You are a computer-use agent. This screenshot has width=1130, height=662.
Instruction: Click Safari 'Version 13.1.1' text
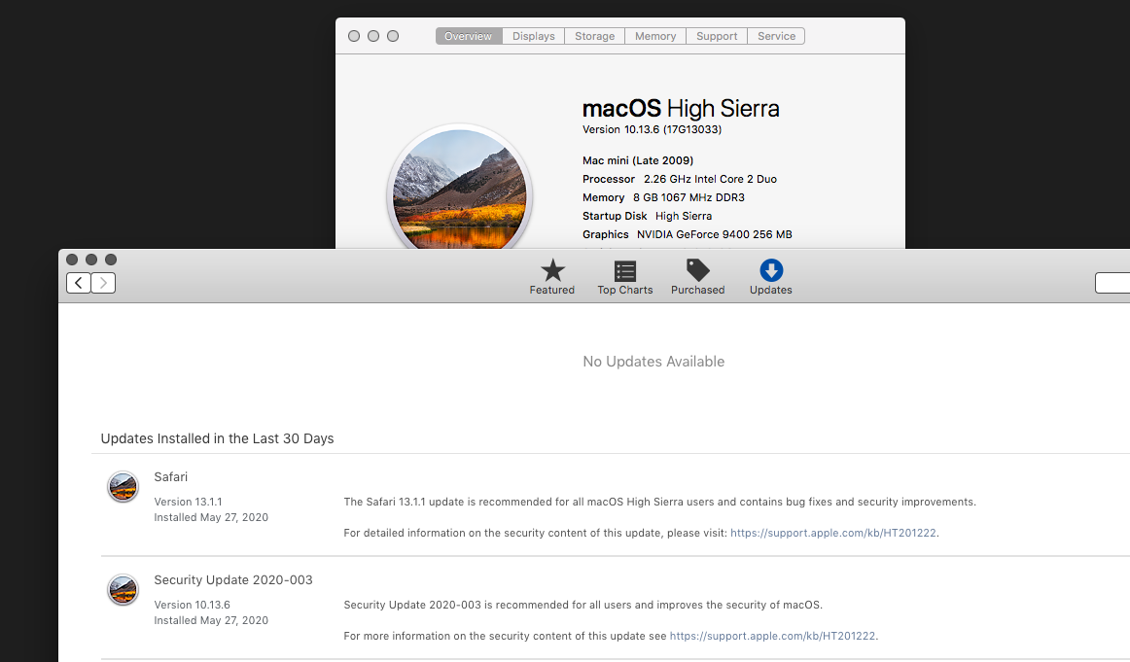[188, 502]
